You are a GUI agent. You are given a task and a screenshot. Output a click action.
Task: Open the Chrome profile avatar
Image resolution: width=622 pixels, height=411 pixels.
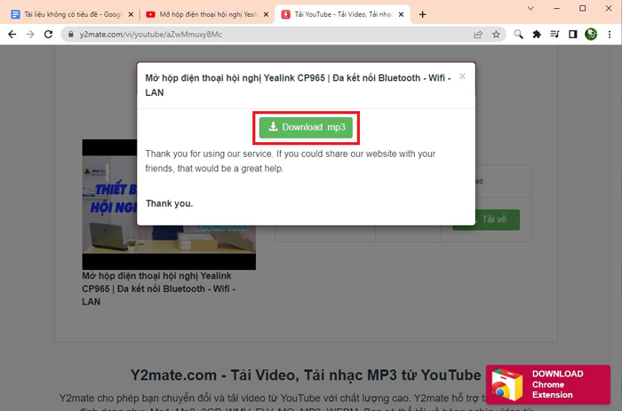click(x=591, y=35)
